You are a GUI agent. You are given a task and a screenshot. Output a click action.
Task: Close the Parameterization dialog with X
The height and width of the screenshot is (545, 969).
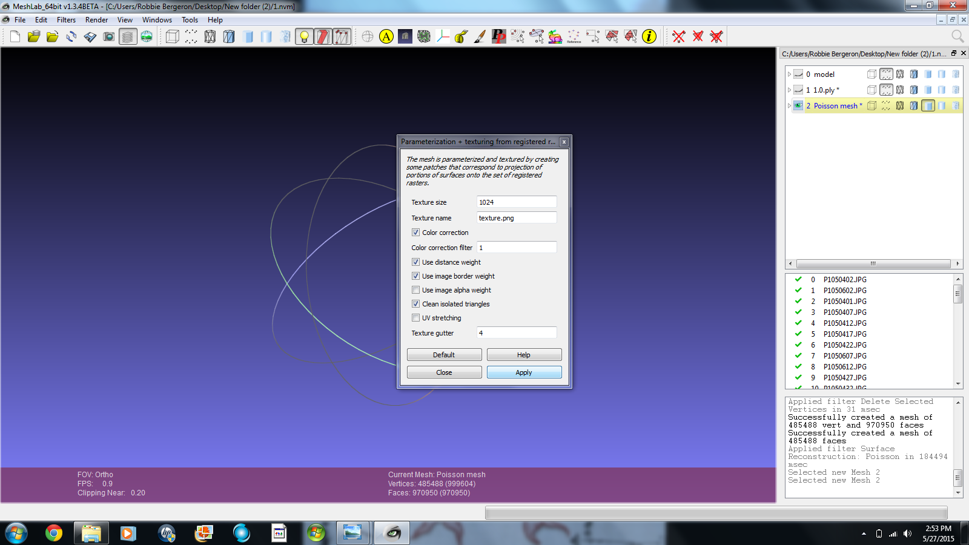pyautogui.click(x=564, y=142)
